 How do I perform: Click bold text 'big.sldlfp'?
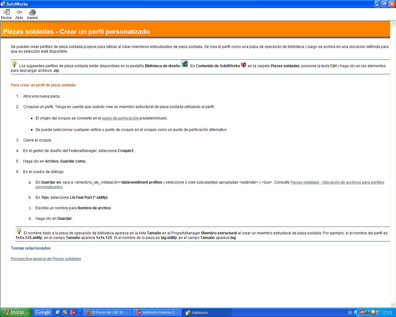(169, 238)
